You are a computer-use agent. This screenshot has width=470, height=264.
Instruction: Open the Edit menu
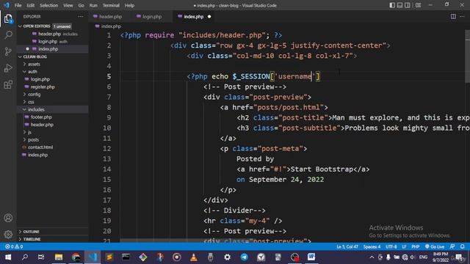tap(31, 5)
